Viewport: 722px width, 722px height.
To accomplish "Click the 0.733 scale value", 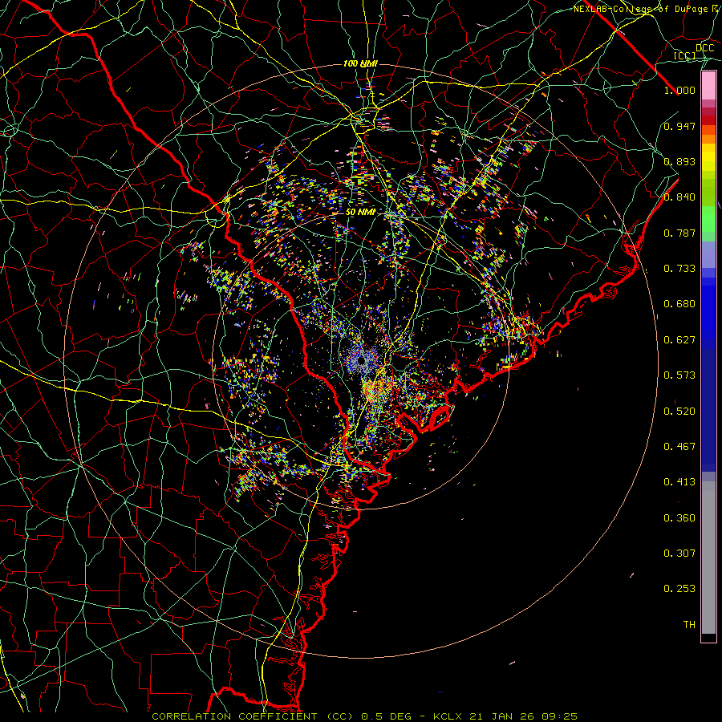I will 679,269.
